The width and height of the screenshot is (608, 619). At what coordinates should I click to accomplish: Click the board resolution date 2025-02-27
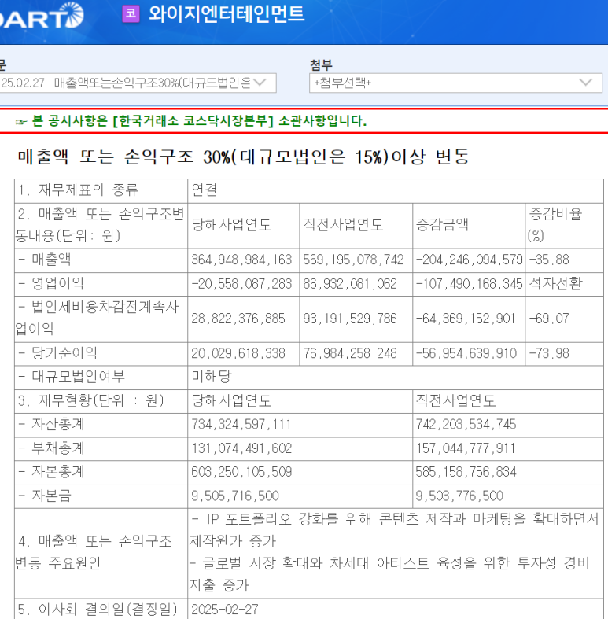[x=225, y=610]
